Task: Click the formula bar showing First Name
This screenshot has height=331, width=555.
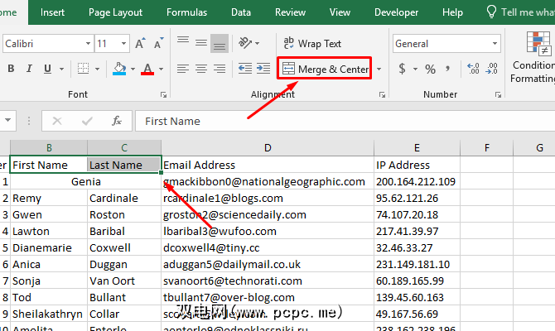Action: (x=331, y=121)
